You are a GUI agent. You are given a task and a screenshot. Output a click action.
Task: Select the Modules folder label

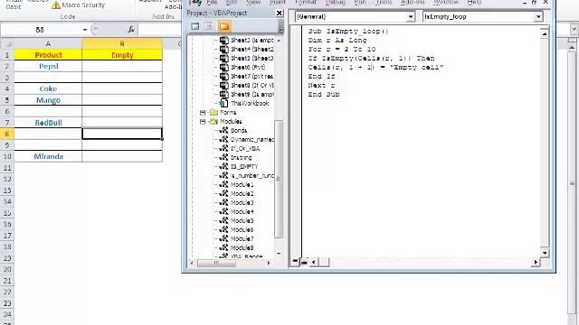coord(231,121)
